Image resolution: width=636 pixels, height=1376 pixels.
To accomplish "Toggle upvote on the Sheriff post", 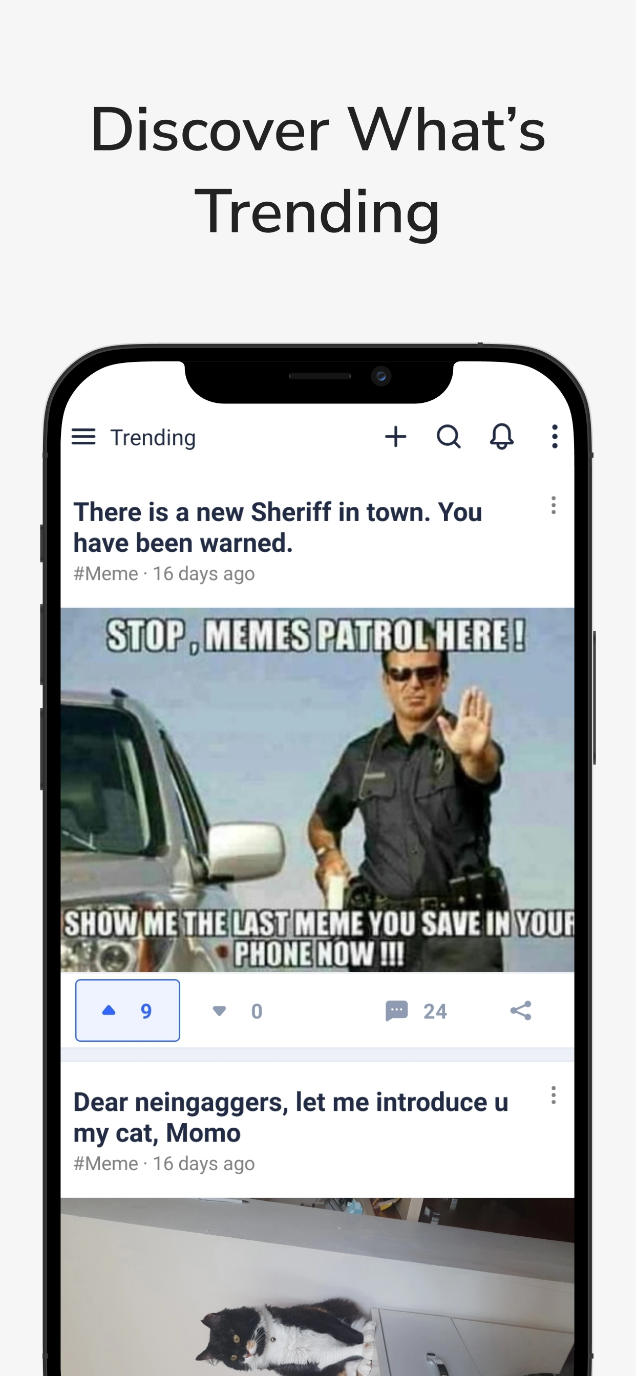I will (127, 1010).
